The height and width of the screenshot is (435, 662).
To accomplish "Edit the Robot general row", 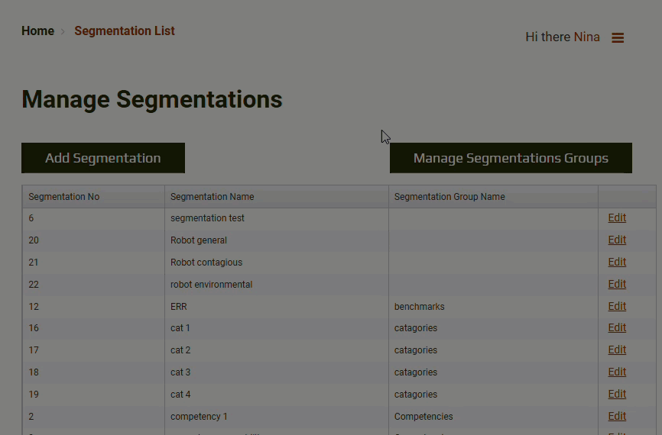I will click(x=617, y=240).
